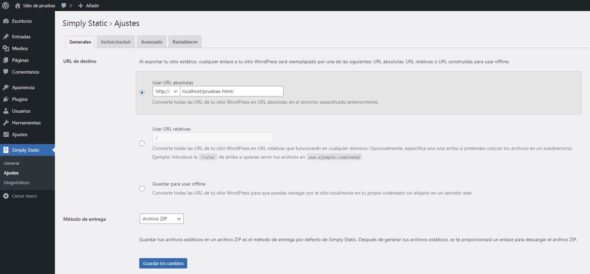Click Guardar los cambios button
The height and width of the screenshot is (274, 590).
pyautogui.click(x=163, y=263)
